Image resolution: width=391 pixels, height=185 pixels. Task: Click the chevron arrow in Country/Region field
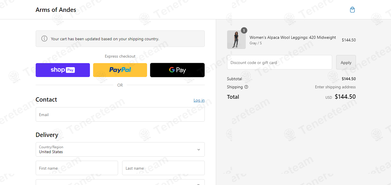(x=199, y=150)
